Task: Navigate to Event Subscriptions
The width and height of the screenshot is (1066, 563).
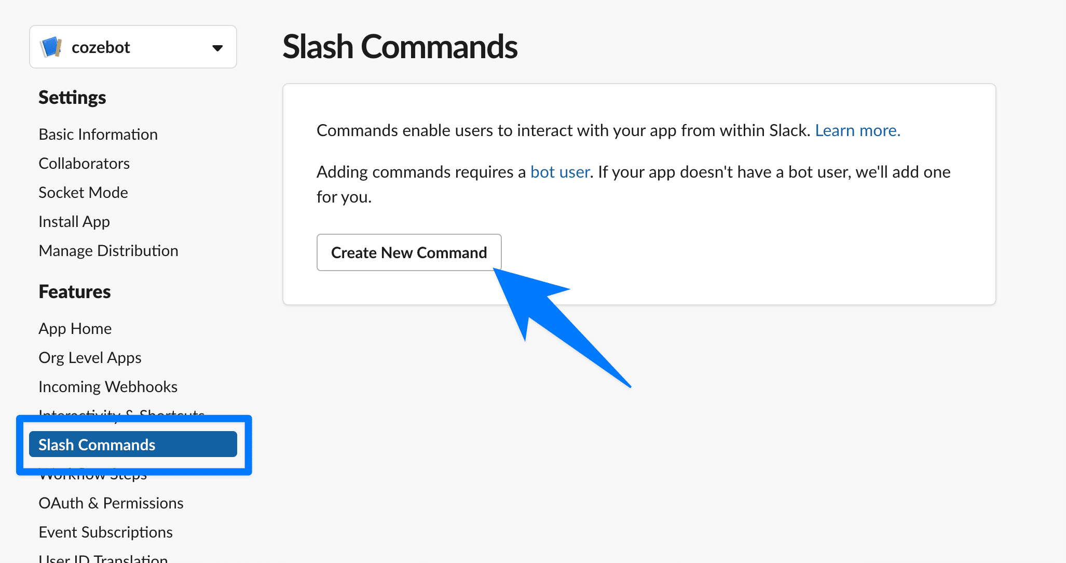Action: [x=105, y=532]
